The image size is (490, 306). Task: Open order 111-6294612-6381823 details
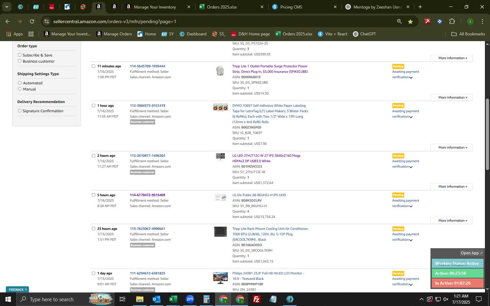[x=147, y=273]
